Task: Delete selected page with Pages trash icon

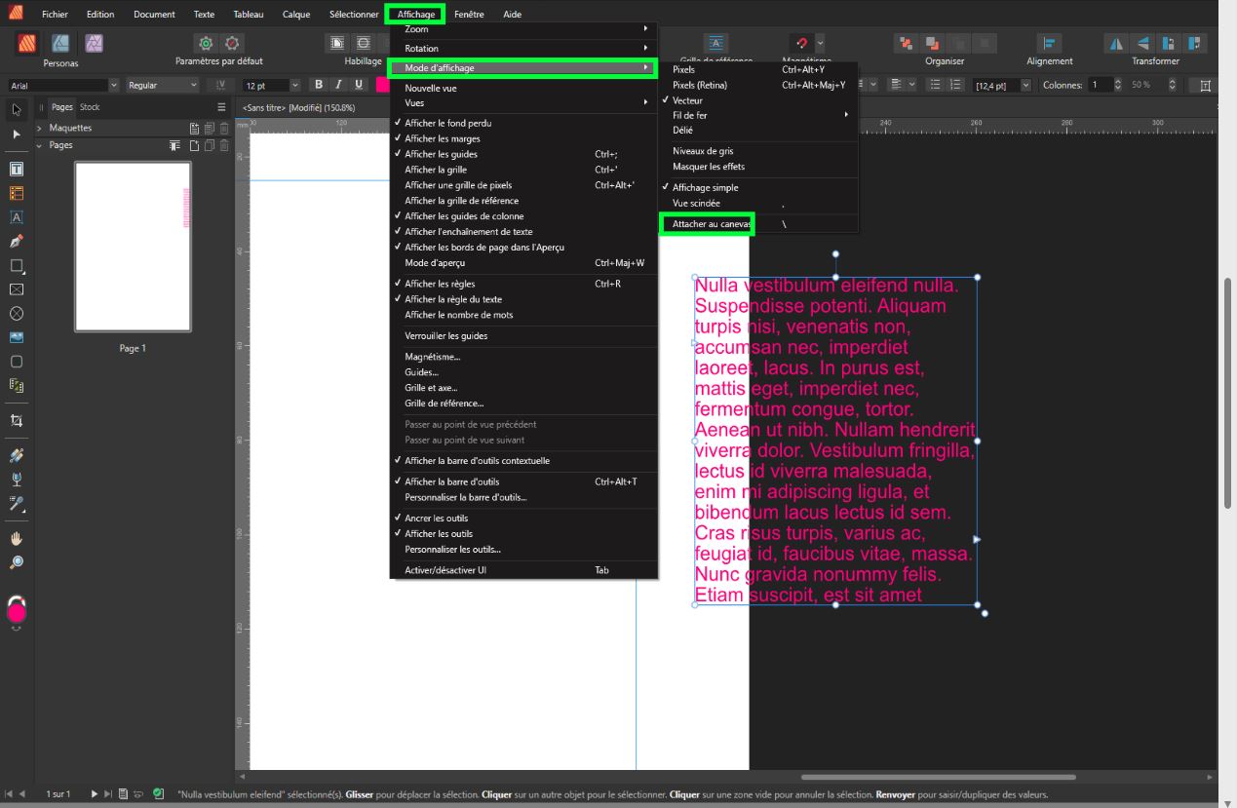Action: click(x=224, y=145)
